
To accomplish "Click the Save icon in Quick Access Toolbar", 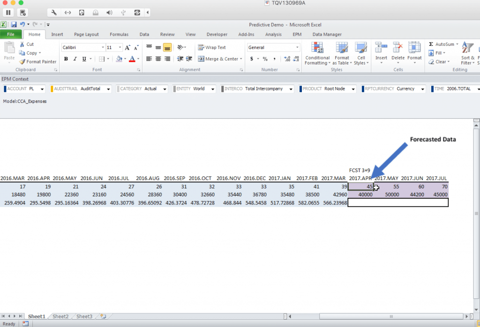I will pyautogui.click(x=14, y=24).
